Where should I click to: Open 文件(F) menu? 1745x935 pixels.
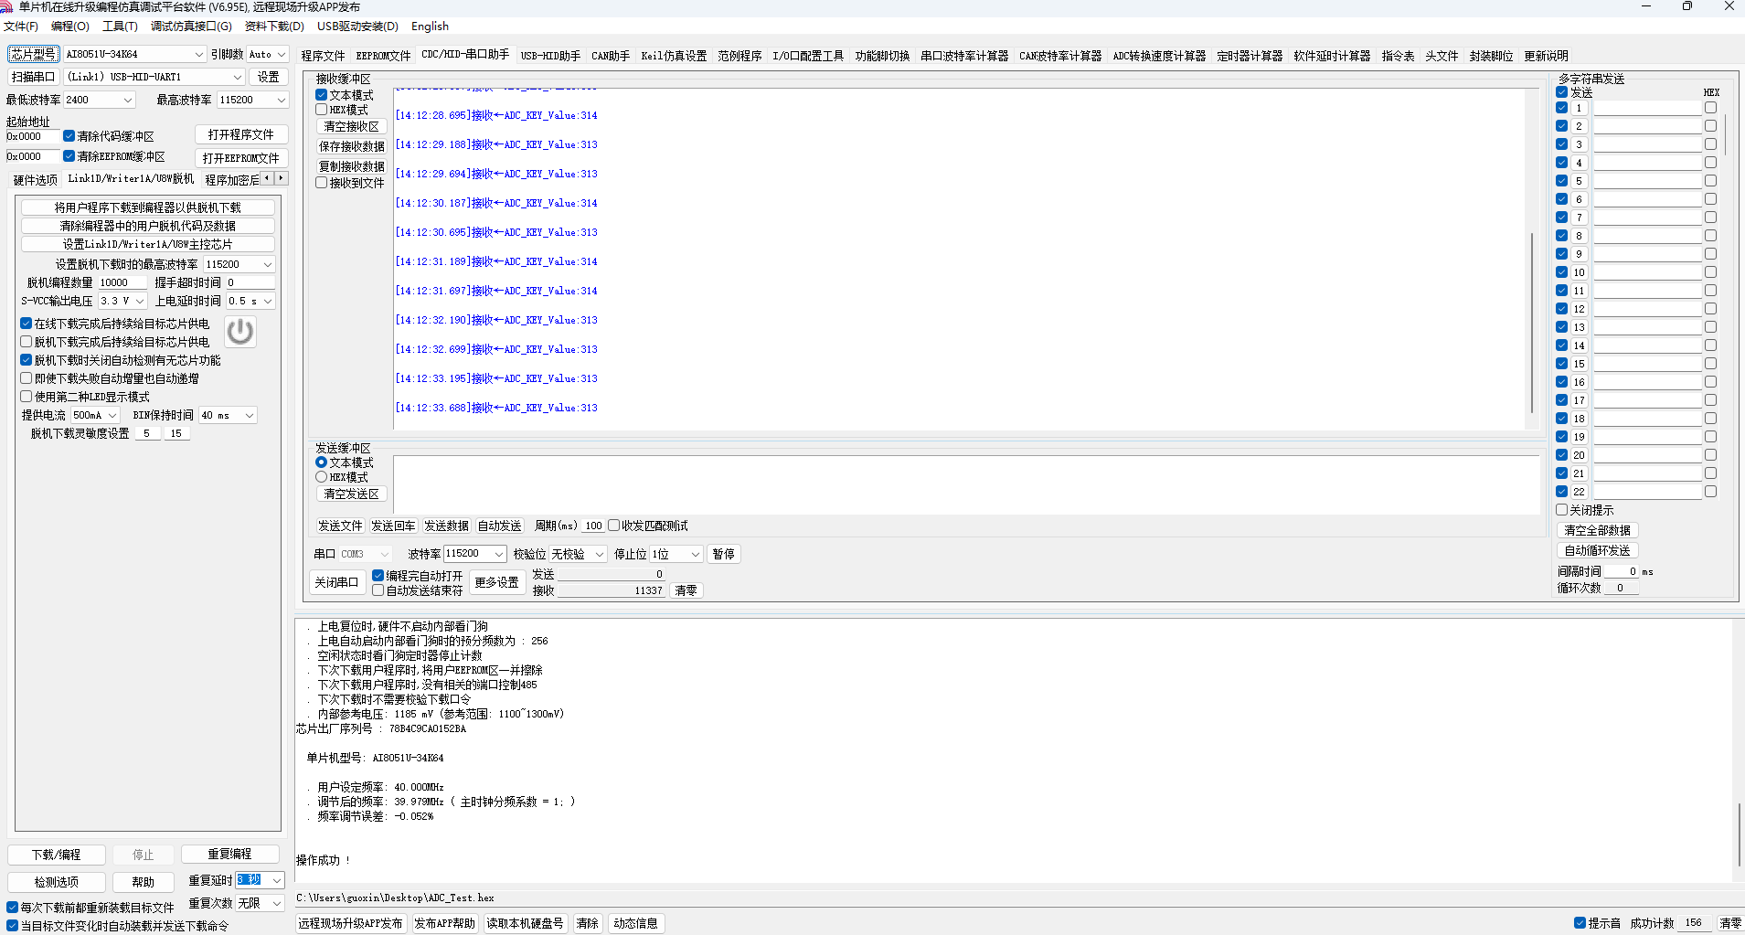21,27
